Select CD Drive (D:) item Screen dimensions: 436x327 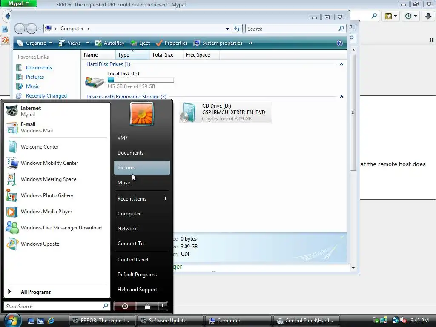click(x=225, y=112)
